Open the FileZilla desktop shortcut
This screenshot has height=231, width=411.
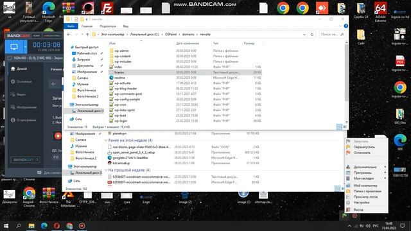click(107, 8)
